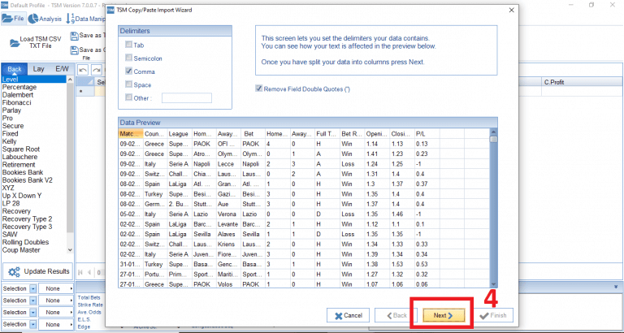Open the first Selection dropdown arrow
The image size is (624, 333).
coord(33,289)
